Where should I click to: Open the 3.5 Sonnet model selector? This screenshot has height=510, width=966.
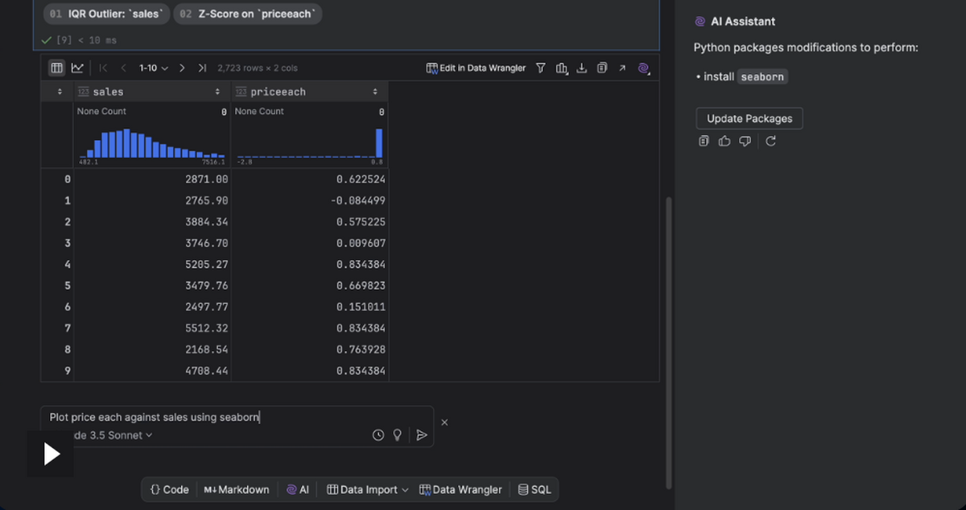tap(113, 435)
